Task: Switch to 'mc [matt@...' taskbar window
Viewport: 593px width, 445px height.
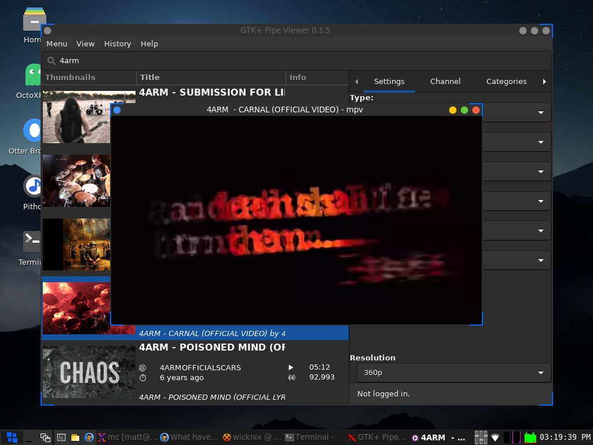Action: [x=127, y=437]
